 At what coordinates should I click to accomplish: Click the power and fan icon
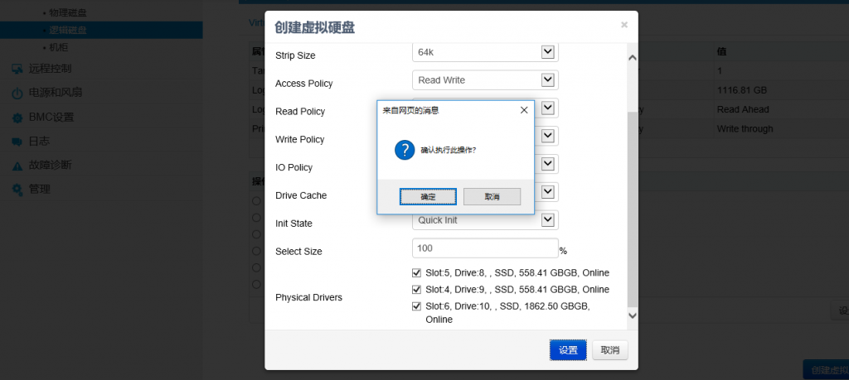(x=17, y=94)
